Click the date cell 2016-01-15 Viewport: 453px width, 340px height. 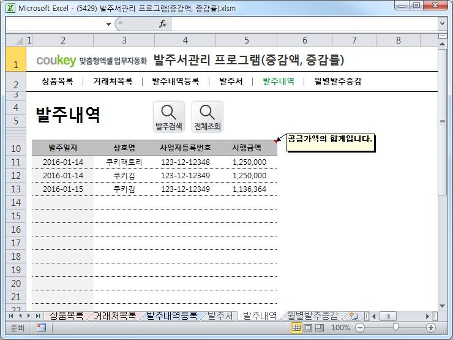[63, 189]
